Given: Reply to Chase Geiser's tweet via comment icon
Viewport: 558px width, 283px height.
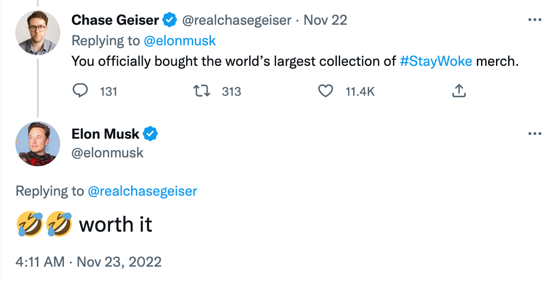Looking at the screenshot, I should pos(81,91).
